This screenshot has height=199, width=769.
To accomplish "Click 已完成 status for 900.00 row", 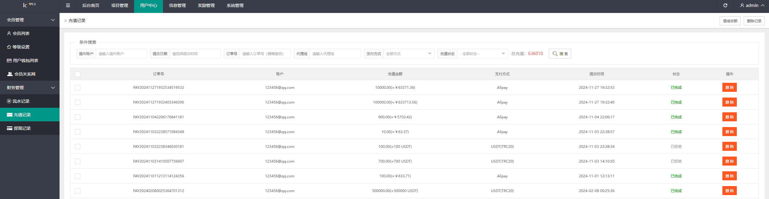I will tap(676, 117).
